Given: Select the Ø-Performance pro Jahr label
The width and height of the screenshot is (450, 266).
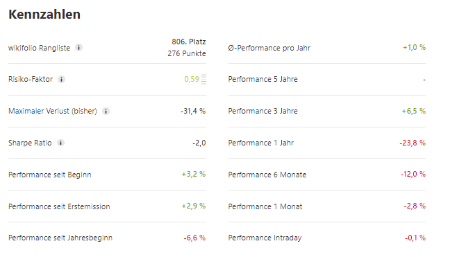Looking at the screenshot, I should pyautogui.click(x=269, y=48).
